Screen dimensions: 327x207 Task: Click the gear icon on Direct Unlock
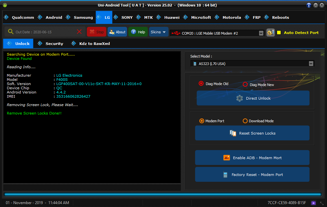(239, 98)
